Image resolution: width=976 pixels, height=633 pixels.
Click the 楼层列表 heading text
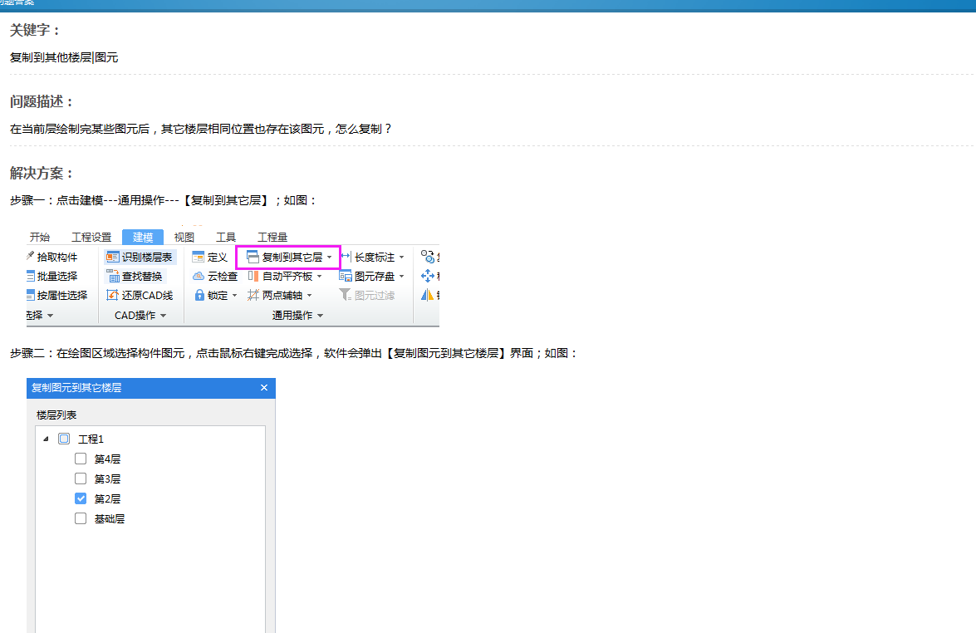tap(56, 415)
